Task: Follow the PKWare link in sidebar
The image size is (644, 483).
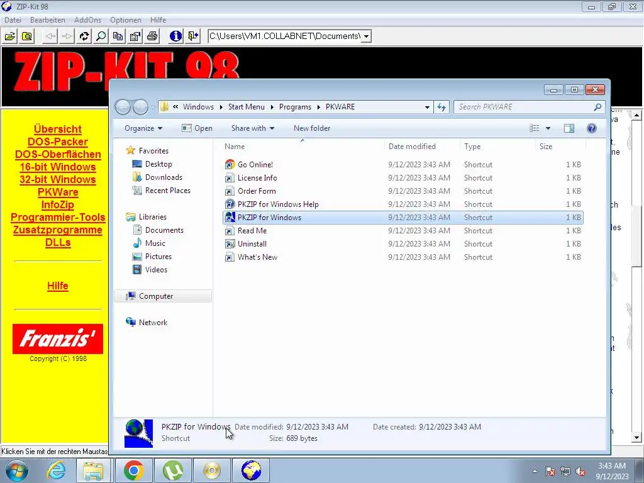Action: click(x=58, y=192)
